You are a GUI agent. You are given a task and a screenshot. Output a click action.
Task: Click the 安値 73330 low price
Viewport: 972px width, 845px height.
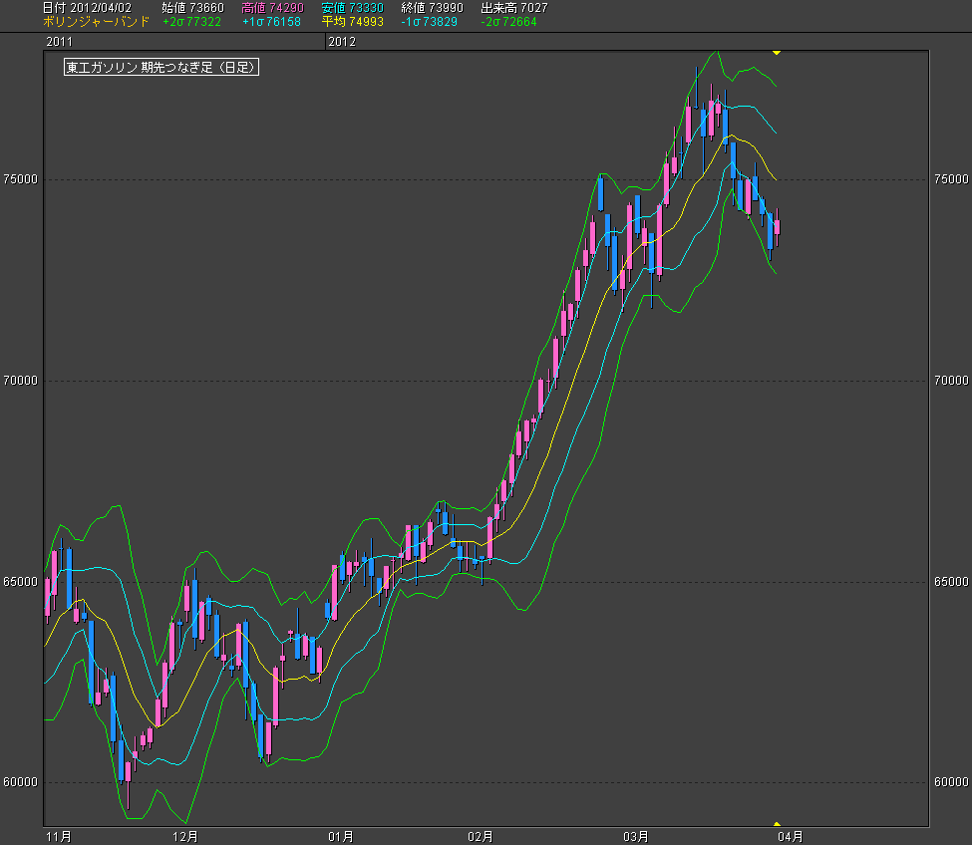(352, 8)
